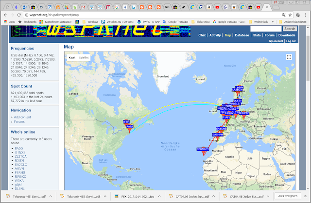This screenshot has width=311, height=203.
Task: Click the forward navigation arrow
Action: click(12, 15)
